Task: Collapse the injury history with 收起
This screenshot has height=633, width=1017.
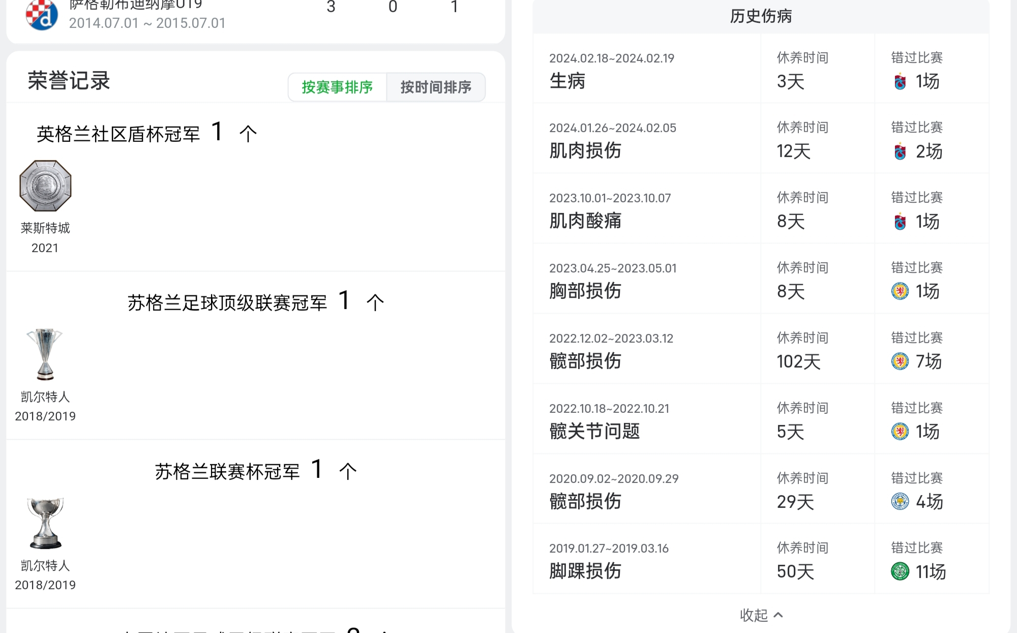Action: 754,615
